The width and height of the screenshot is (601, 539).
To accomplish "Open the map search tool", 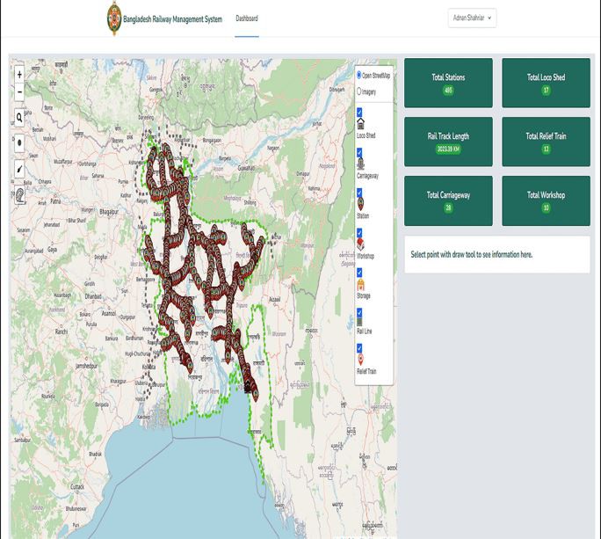I will [19, 118].
